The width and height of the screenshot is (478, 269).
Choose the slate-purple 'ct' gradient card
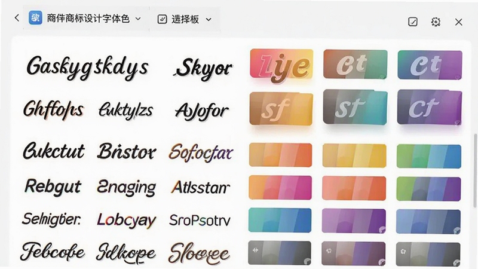[430, 108]
